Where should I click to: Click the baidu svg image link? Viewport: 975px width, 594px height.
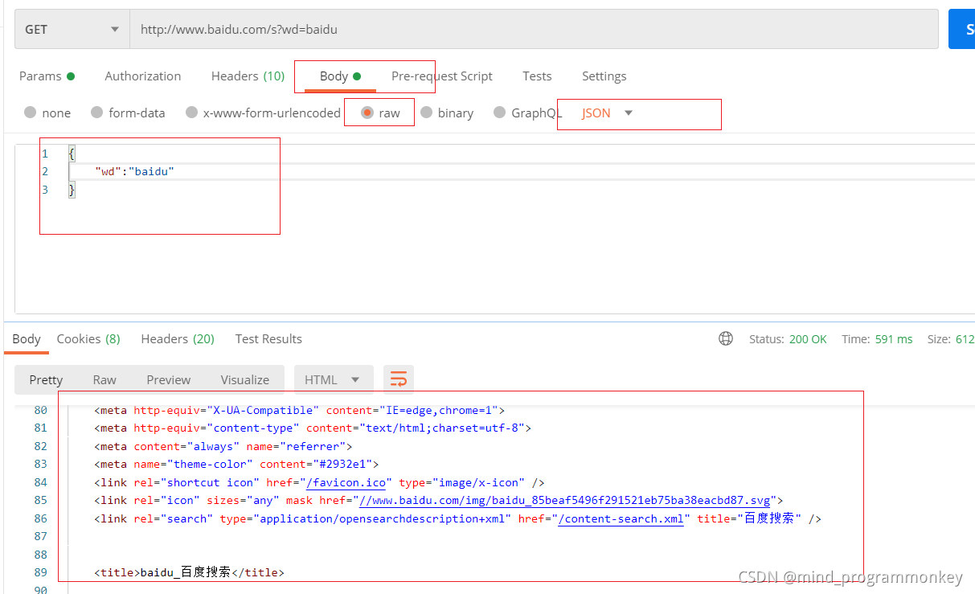[564, 500]
